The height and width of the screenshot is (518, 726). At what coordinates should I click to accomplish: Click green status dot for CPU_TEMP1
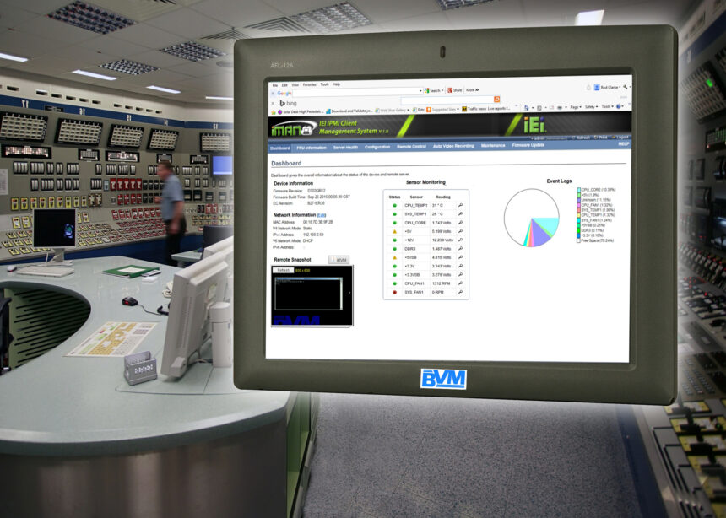click(x=394, y=206)
